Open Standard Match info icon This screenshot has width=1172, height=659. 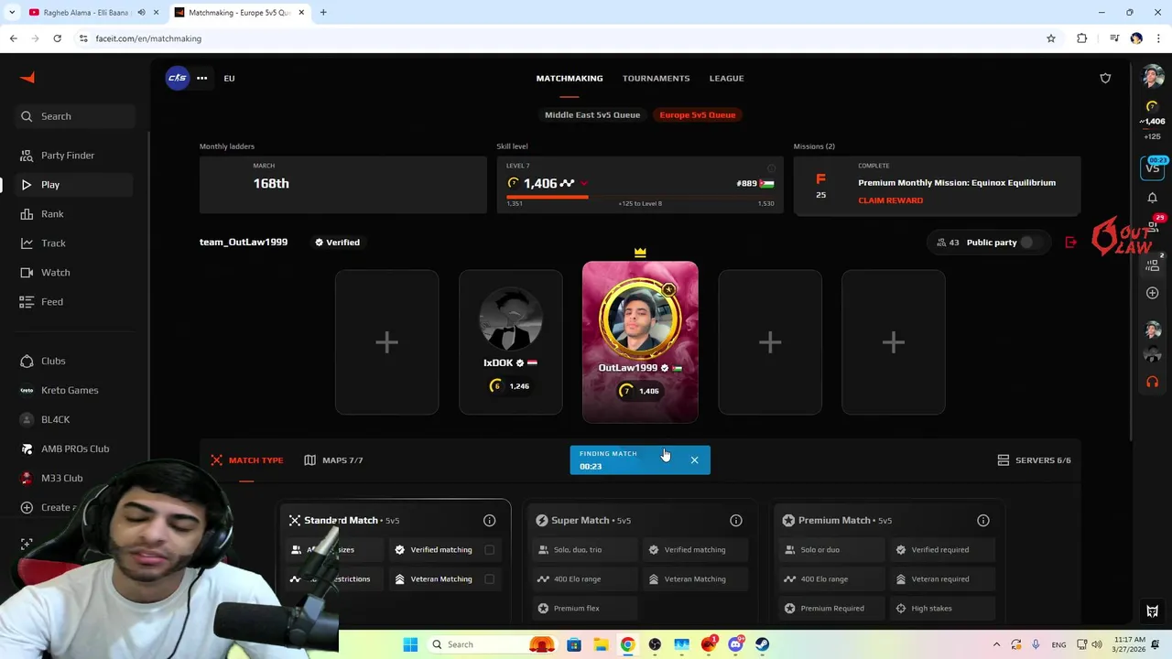pos(490,521)
